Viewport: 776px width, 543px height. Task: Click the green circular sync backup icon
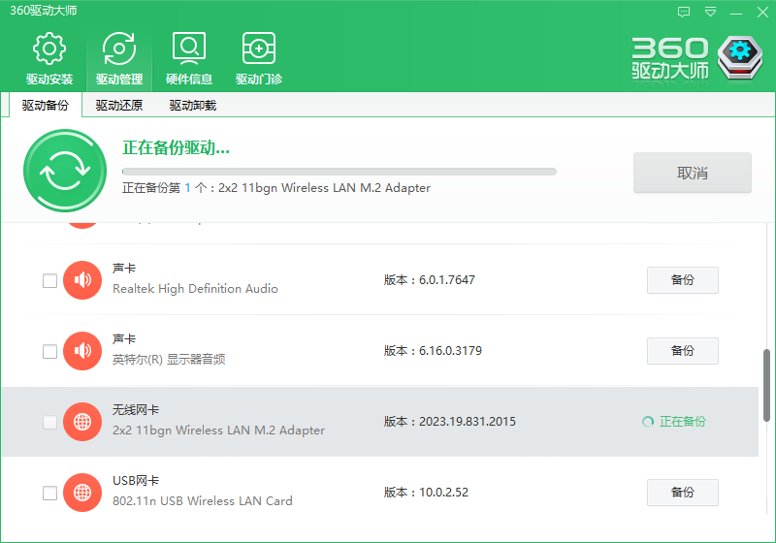[x=64, y=171]
